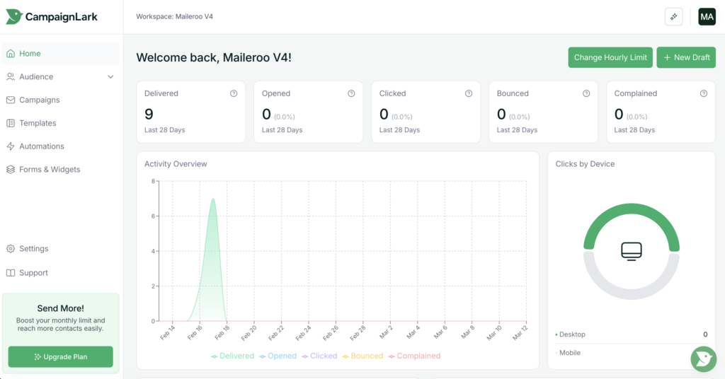Open the green bird chat widget
725x379 pixels.
pos(703,358)
